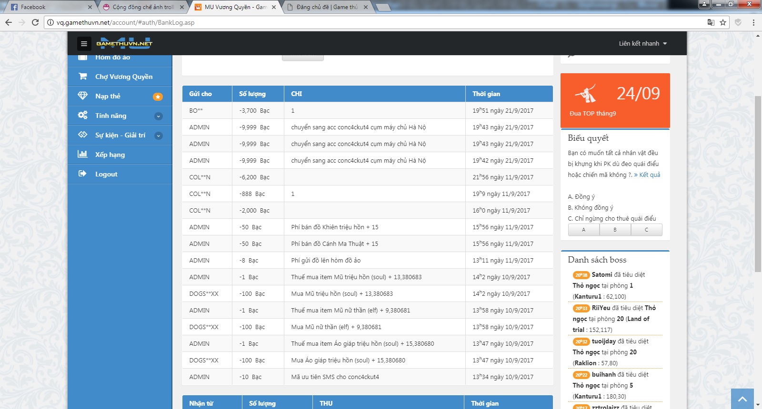Image resolution: width=762 pixels, height=409 pixels.
Task: Open the hamburger menu icon
Action: click(x=84, y=44)
